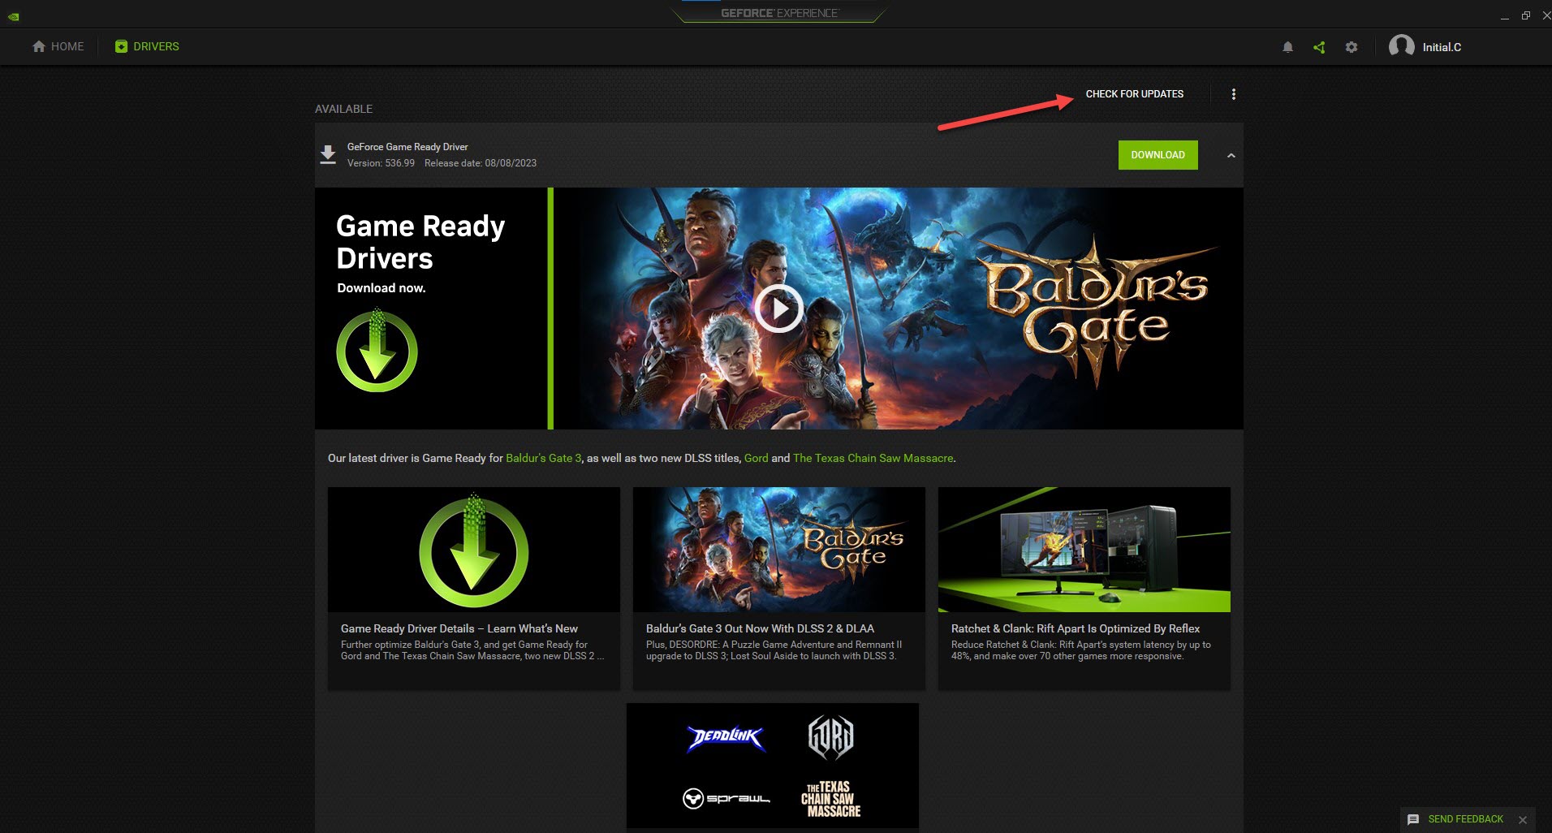Open Game Ready Driver Details card thumbnail
The image size is (1552, 833).
(474, 550)
